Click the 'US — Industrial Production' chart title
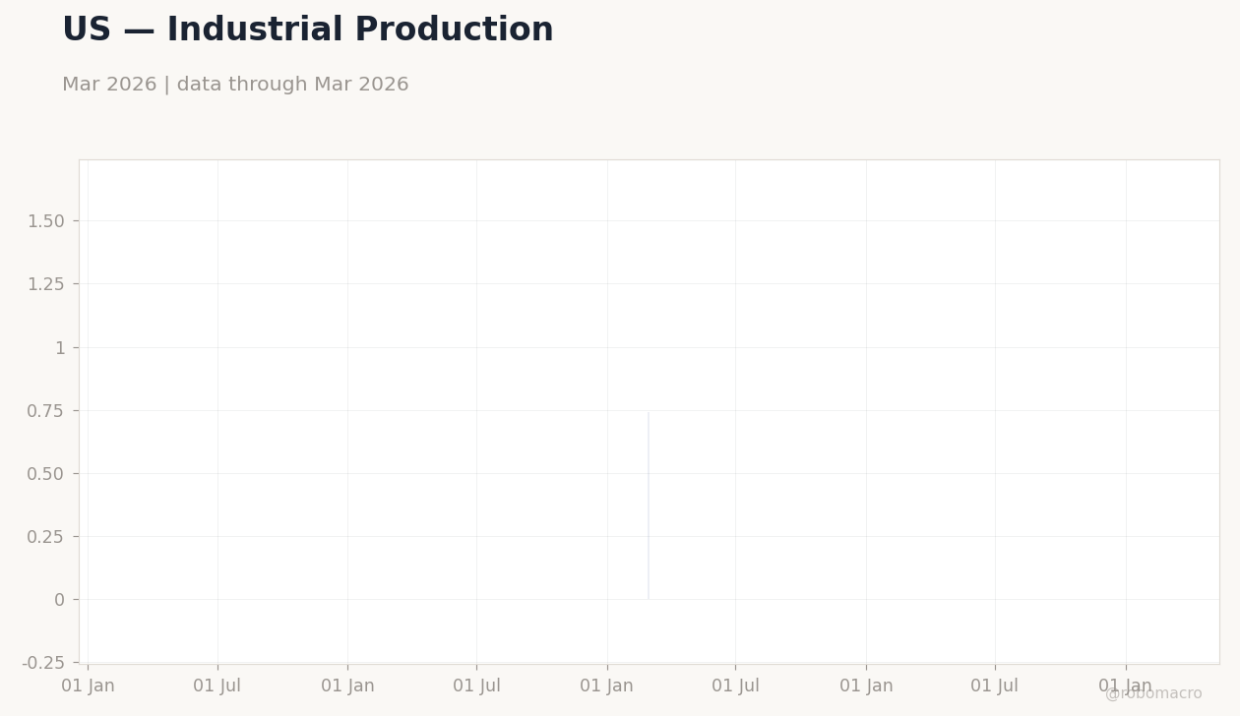1240x716 pixels. [x=307, y=30]
